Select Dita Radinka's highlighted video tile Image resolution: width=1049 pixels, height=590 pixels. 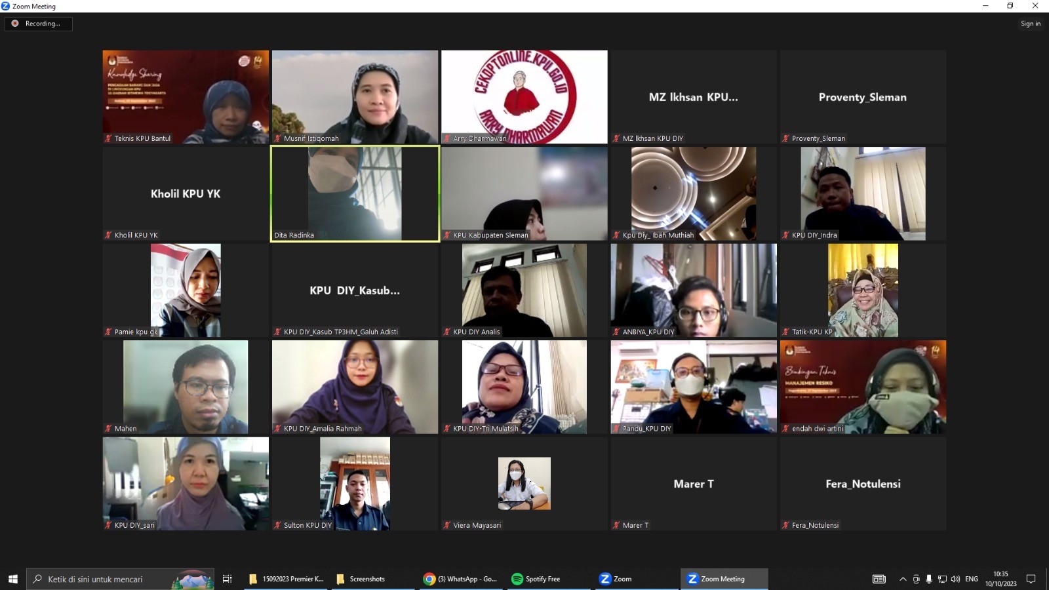(x=355, y=193)
